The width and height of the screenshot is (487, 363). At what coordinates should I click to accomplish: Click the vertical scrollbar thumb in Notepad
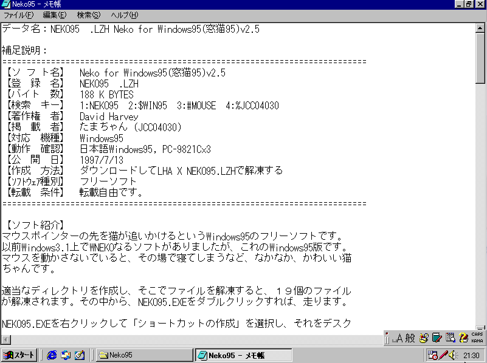[x=480, y=58]
